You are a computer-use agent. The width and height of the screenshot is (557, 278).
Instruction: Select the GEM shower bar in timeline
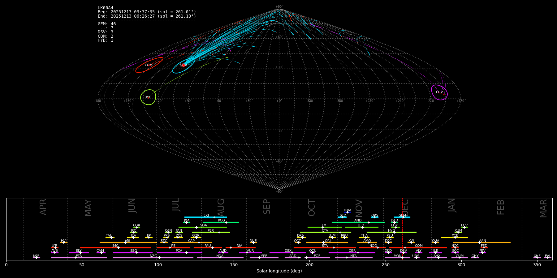[x=402, y=217]
